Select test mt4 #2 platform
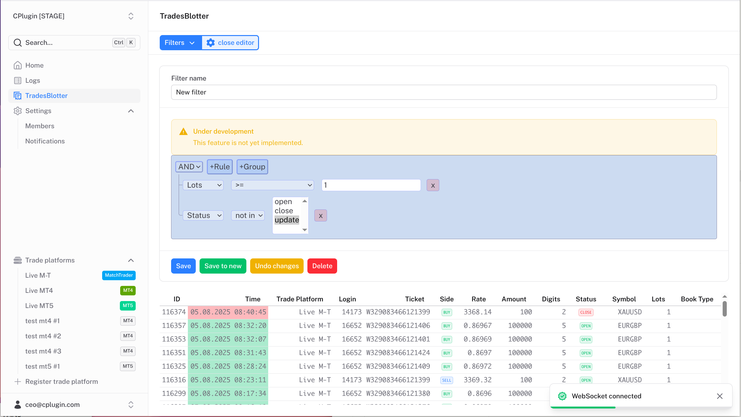Screen dimensions: 741x417 (43, 336)
